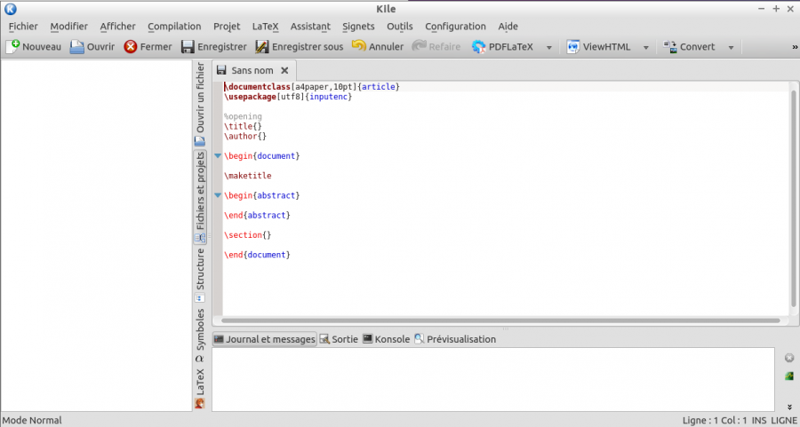Click the \end{abstract} line
Image resolution: width=800 pixels, height=427 pixels.
[257, 215]
